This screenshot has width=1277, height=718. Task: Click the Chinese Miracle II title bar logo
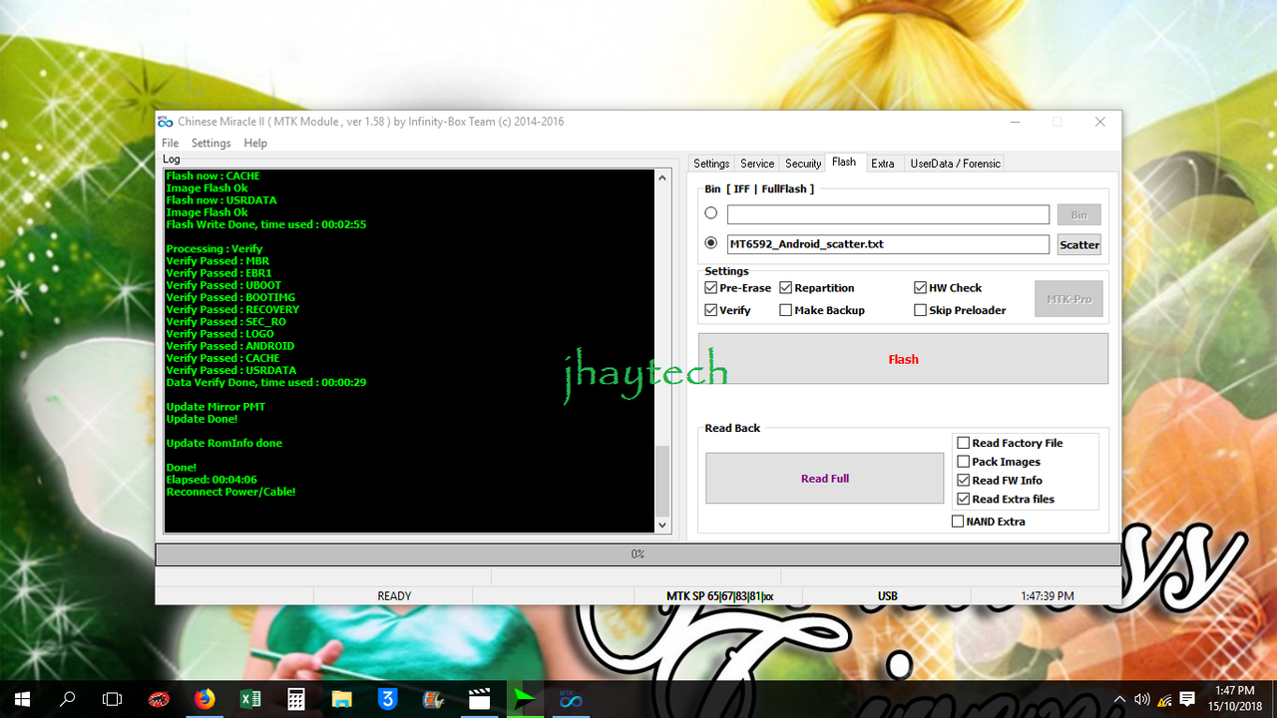pyautogui.click(x=166, y=122)
